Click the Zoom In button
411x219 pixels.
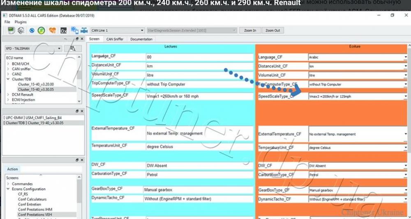point(250,30)
